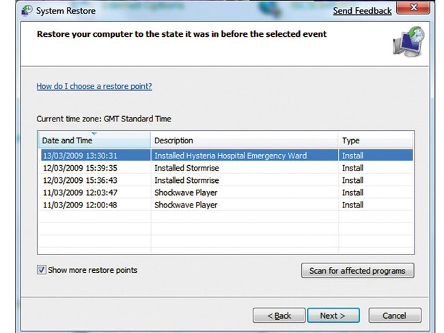Select Shockwave Player restore point at 12:00:48
The height and width of the screenshot is (333, 444).
(185, 205)
